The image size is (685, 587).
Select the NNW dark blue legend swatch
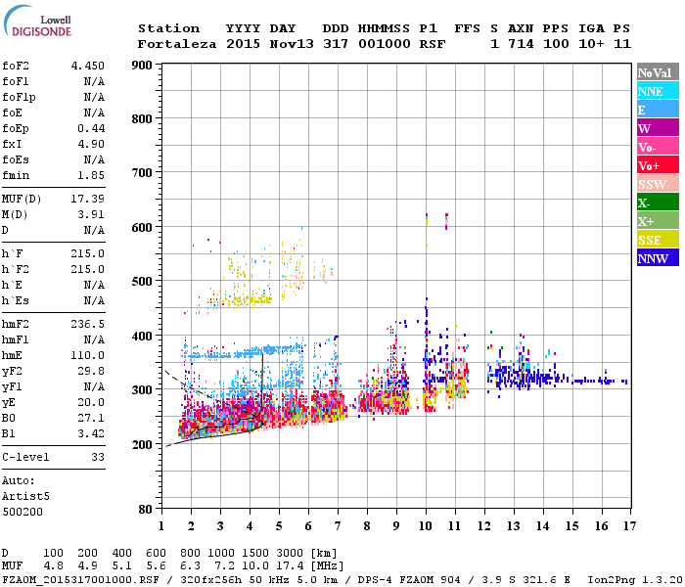[658, 258]
